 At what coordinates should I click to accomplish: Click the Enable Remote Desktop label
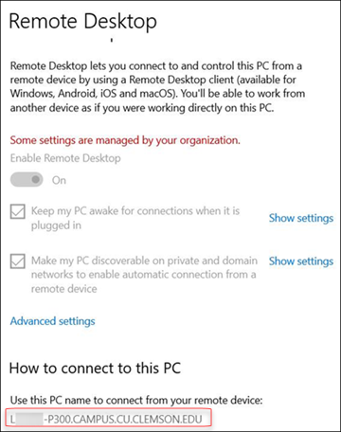point(65,158)
